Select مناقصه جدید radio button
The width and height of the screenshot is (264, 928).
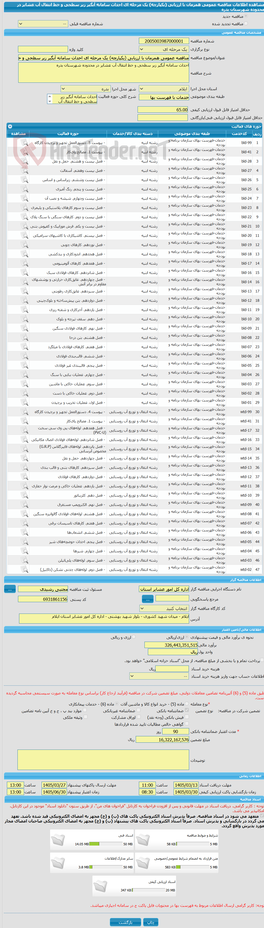coord(246,16)
